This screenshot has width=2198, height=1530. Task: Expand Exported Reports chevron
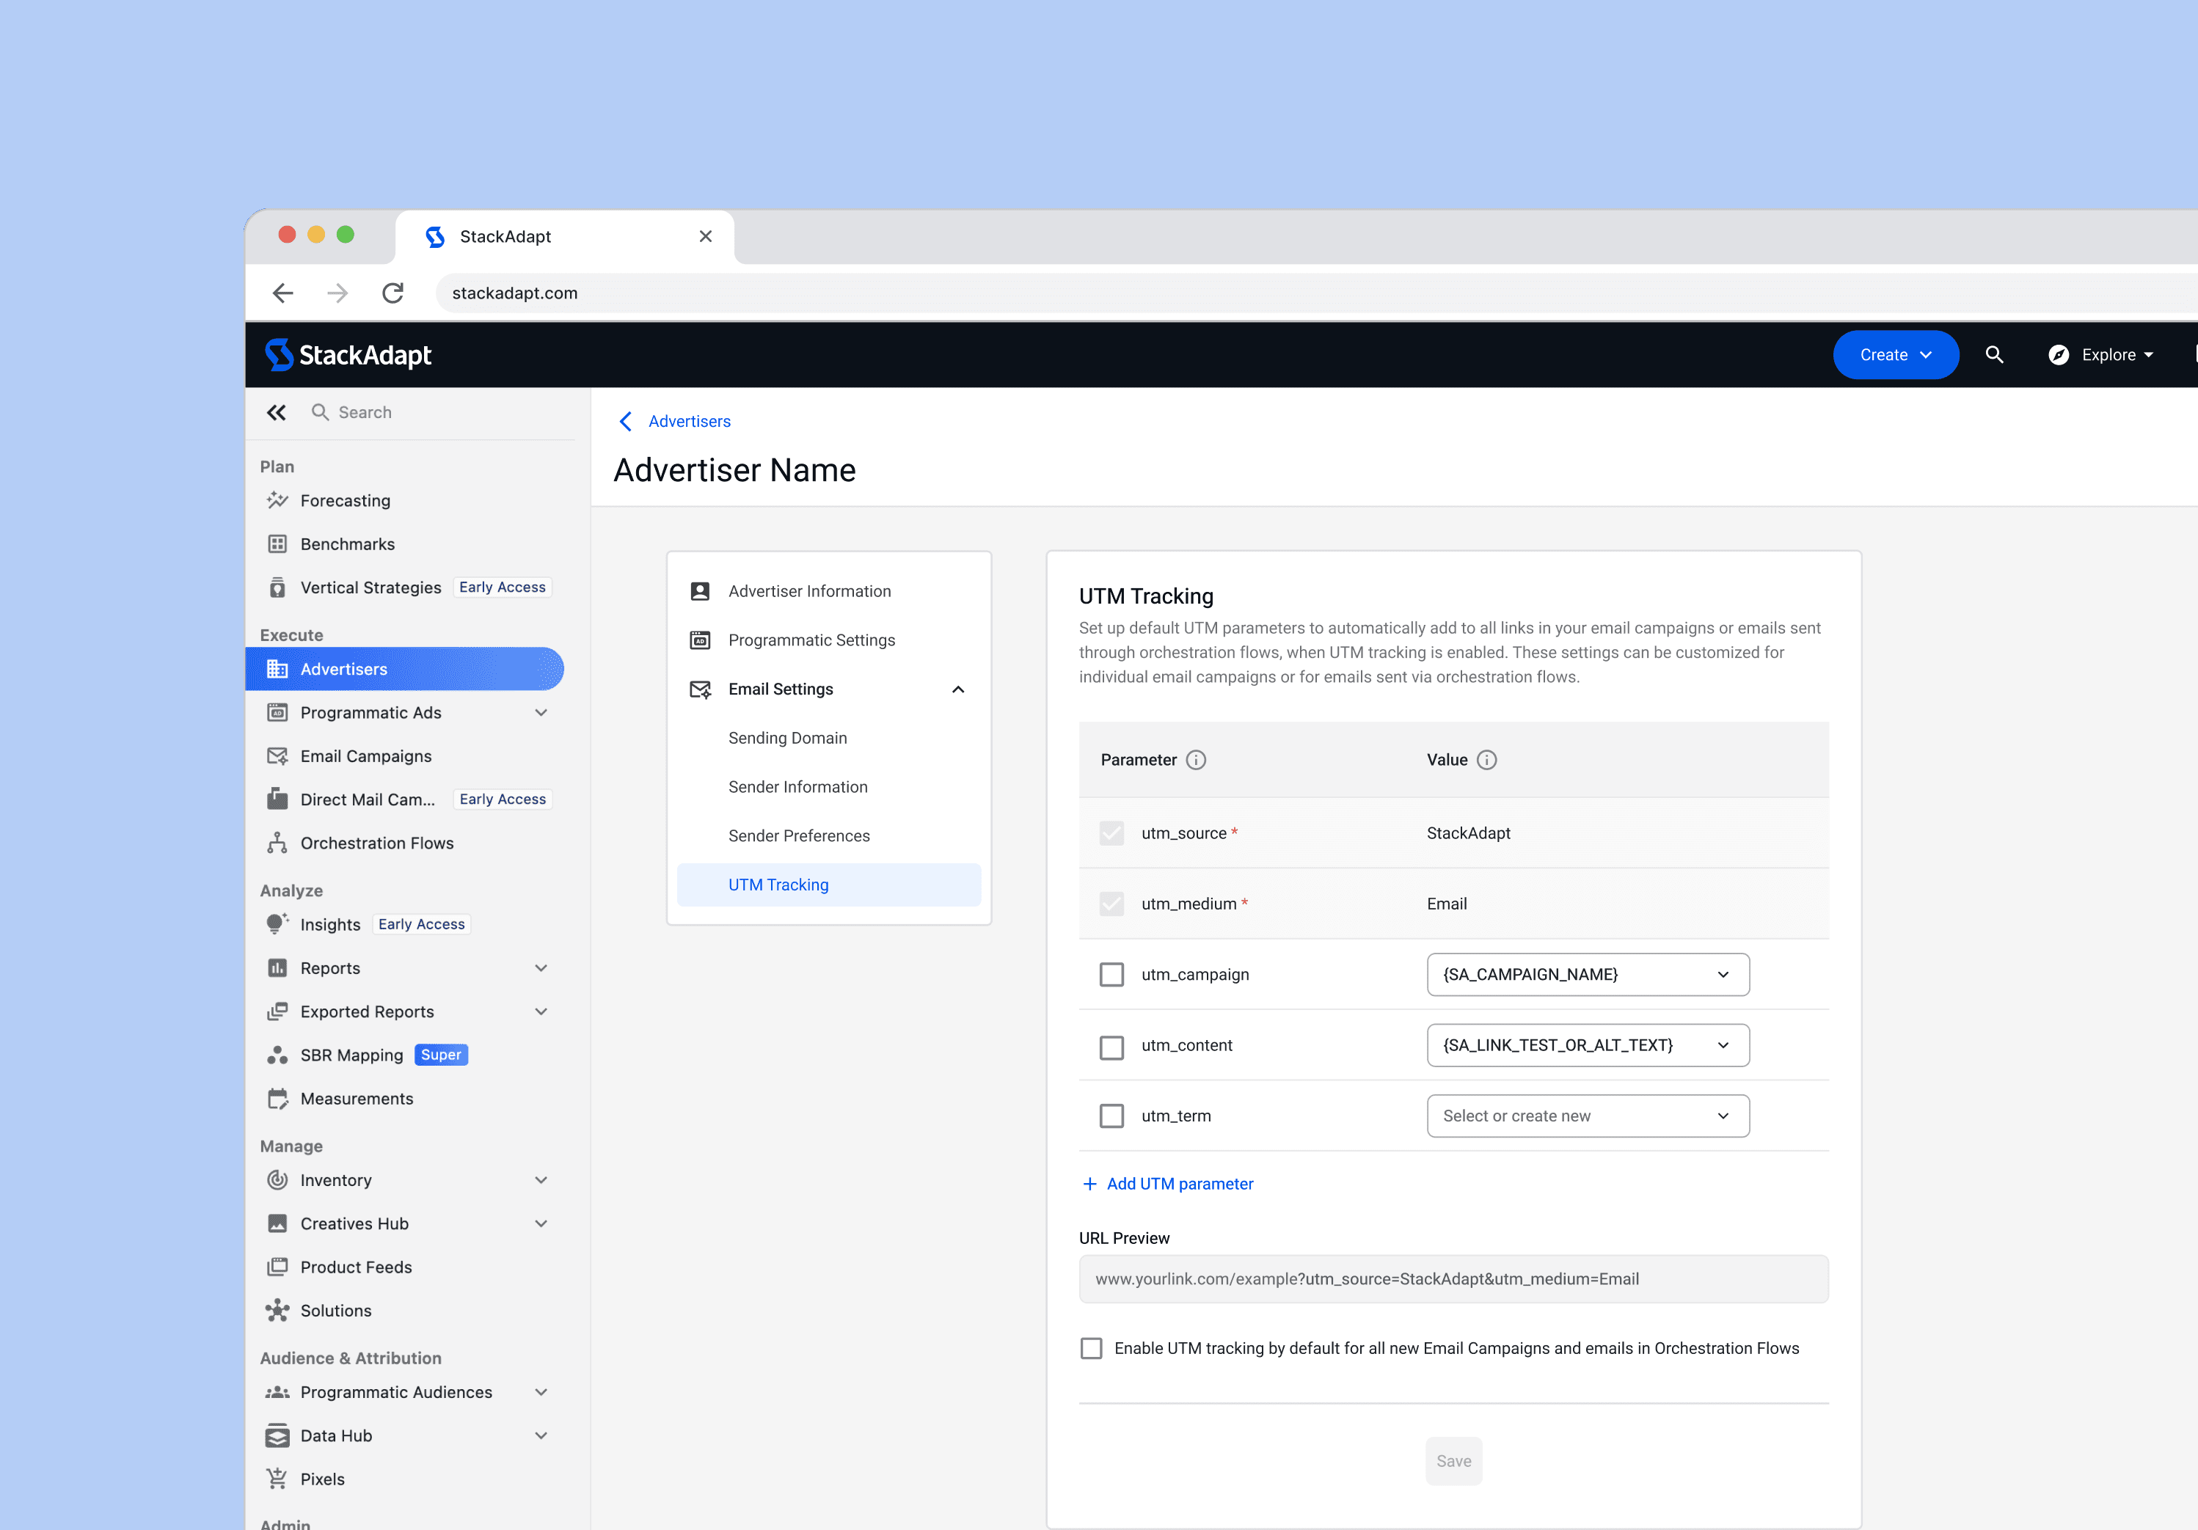541,1011
